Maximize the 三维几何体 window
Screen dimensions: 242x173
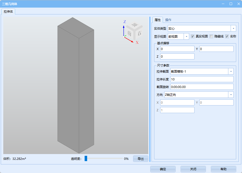(231, 4)
